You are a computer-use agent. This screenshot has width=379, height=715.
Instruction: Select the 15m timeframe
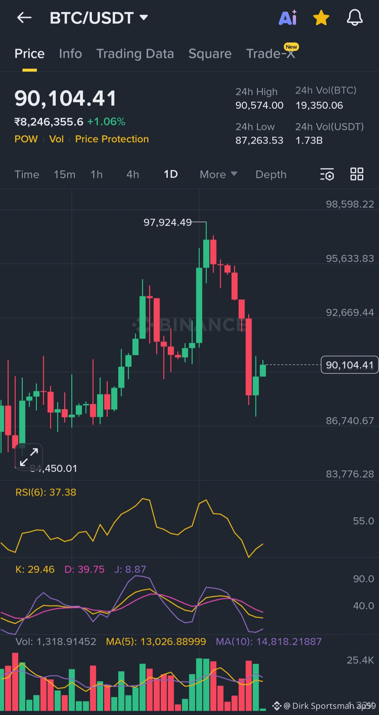tap(65, 175)
